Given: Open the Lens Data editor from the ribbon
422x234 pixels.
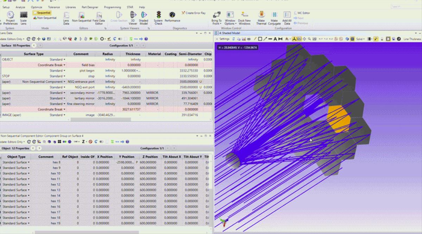Looking at the screenshot, I should [66, 18].
